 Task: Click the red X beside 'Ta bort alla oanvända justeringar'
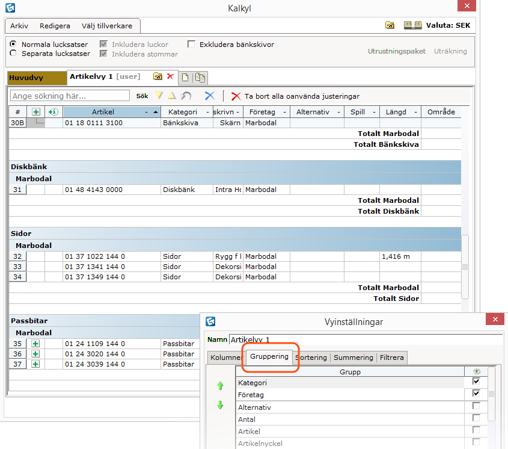click(x=236, y=96)
